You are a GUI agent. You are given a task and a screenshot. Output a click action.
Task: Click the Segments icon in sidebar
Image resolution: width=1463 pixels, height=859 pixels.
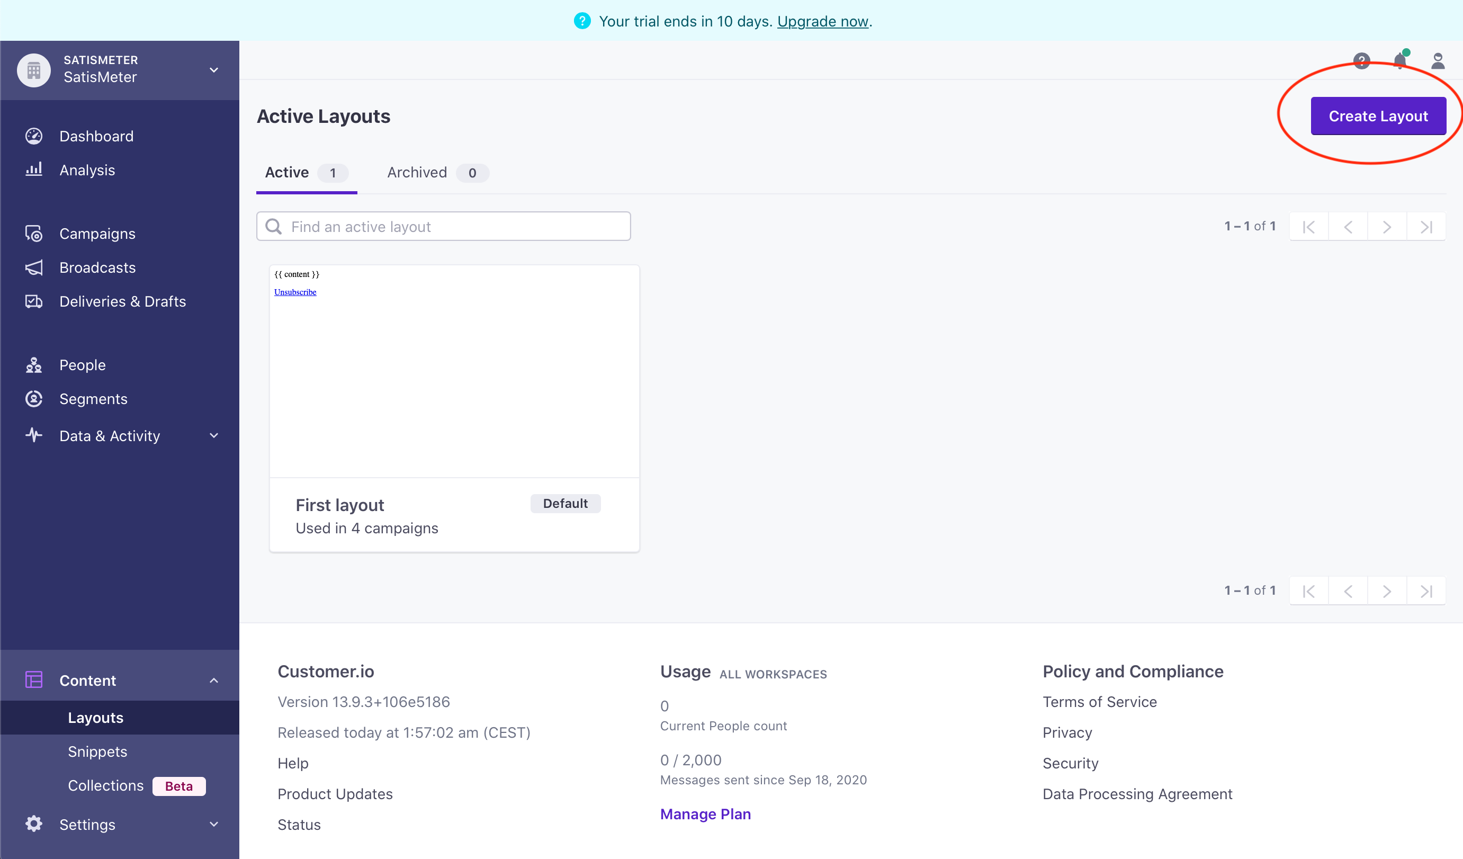[x=34, y=398]
